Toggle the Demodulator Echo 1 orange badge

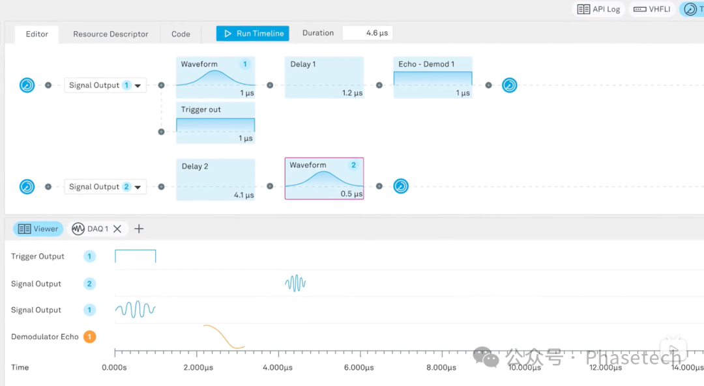89,337
